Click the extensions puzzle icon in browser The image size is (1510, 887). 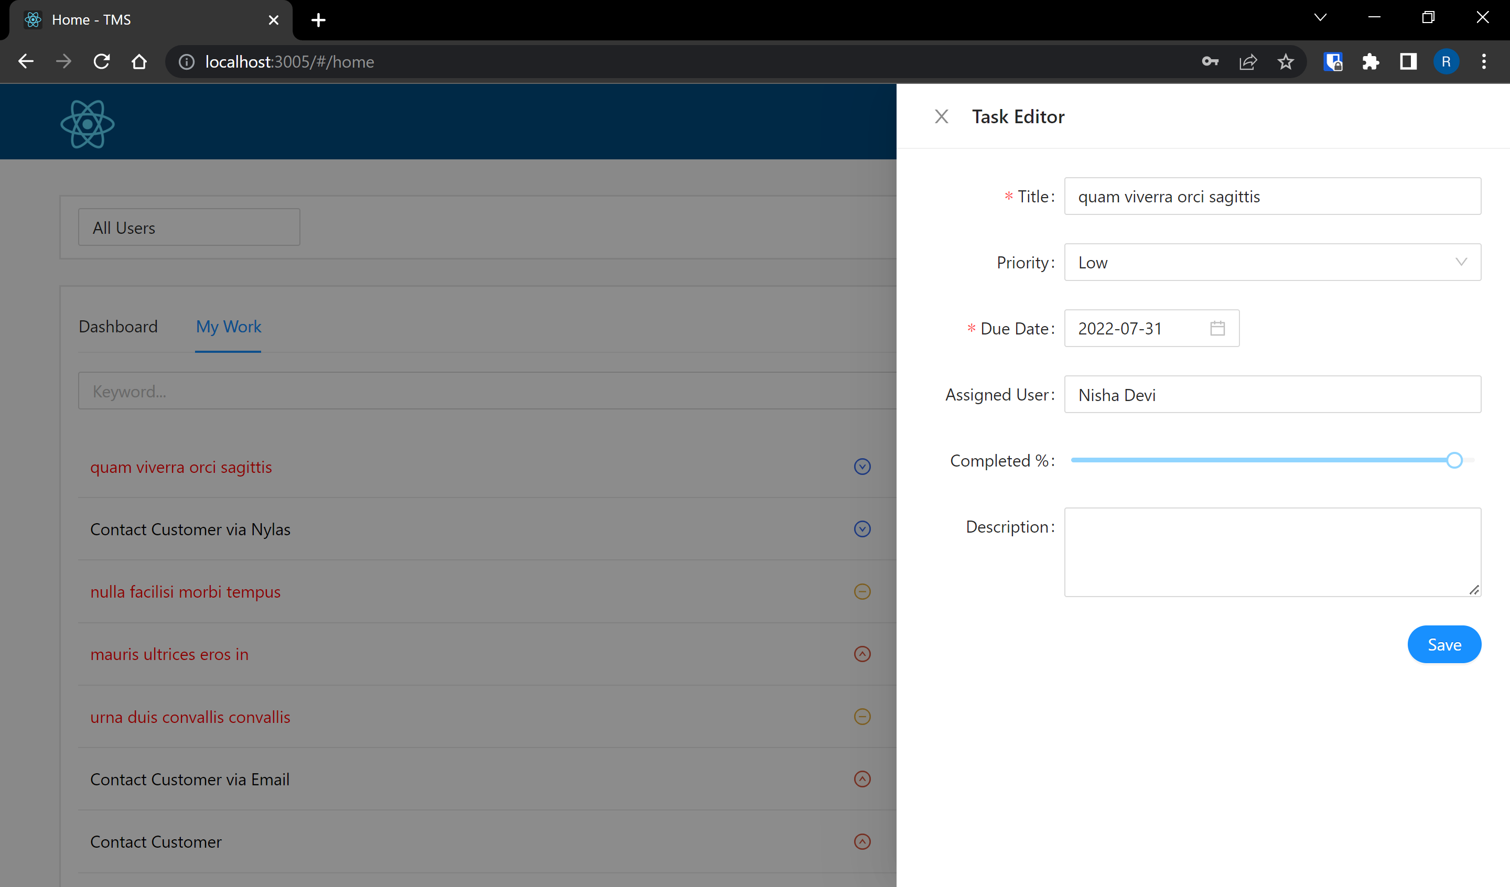coord(1371,61)
